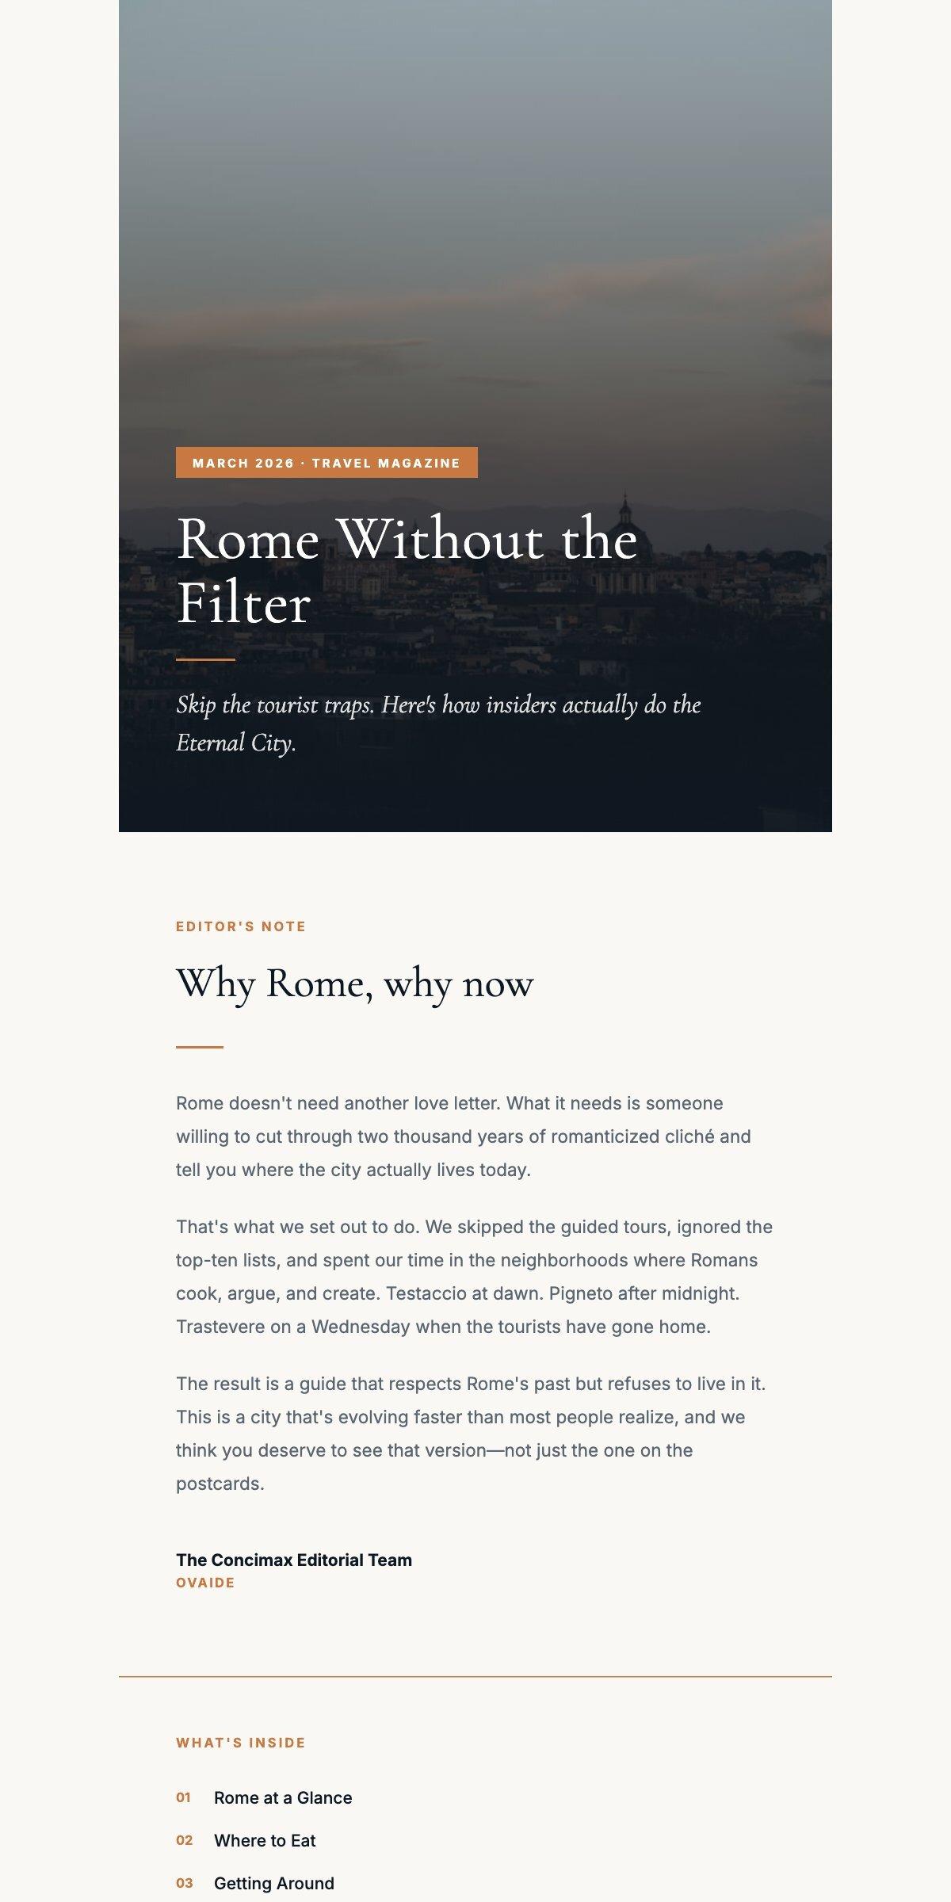951x1902 pixels.
Task: Click the Editor's Note section label
Action: (x=241, y=926)
